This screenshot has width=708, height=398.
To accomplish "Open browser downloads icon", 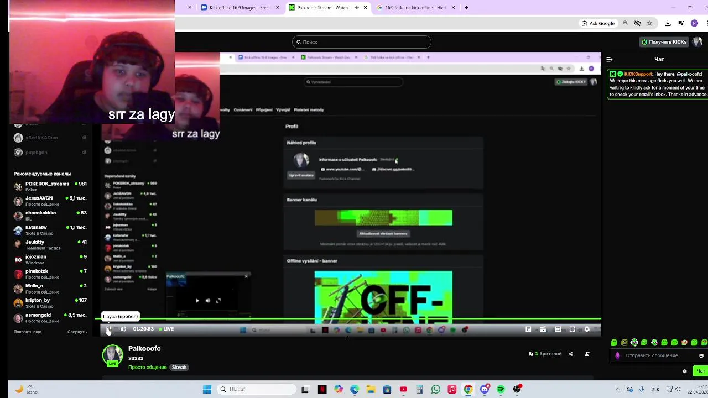I will (x=668, y=23).
